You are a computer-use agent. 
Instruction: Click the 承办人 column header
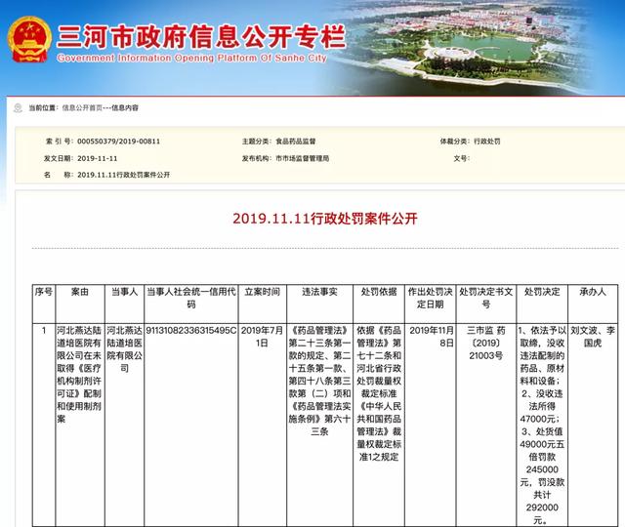[593, 292]
